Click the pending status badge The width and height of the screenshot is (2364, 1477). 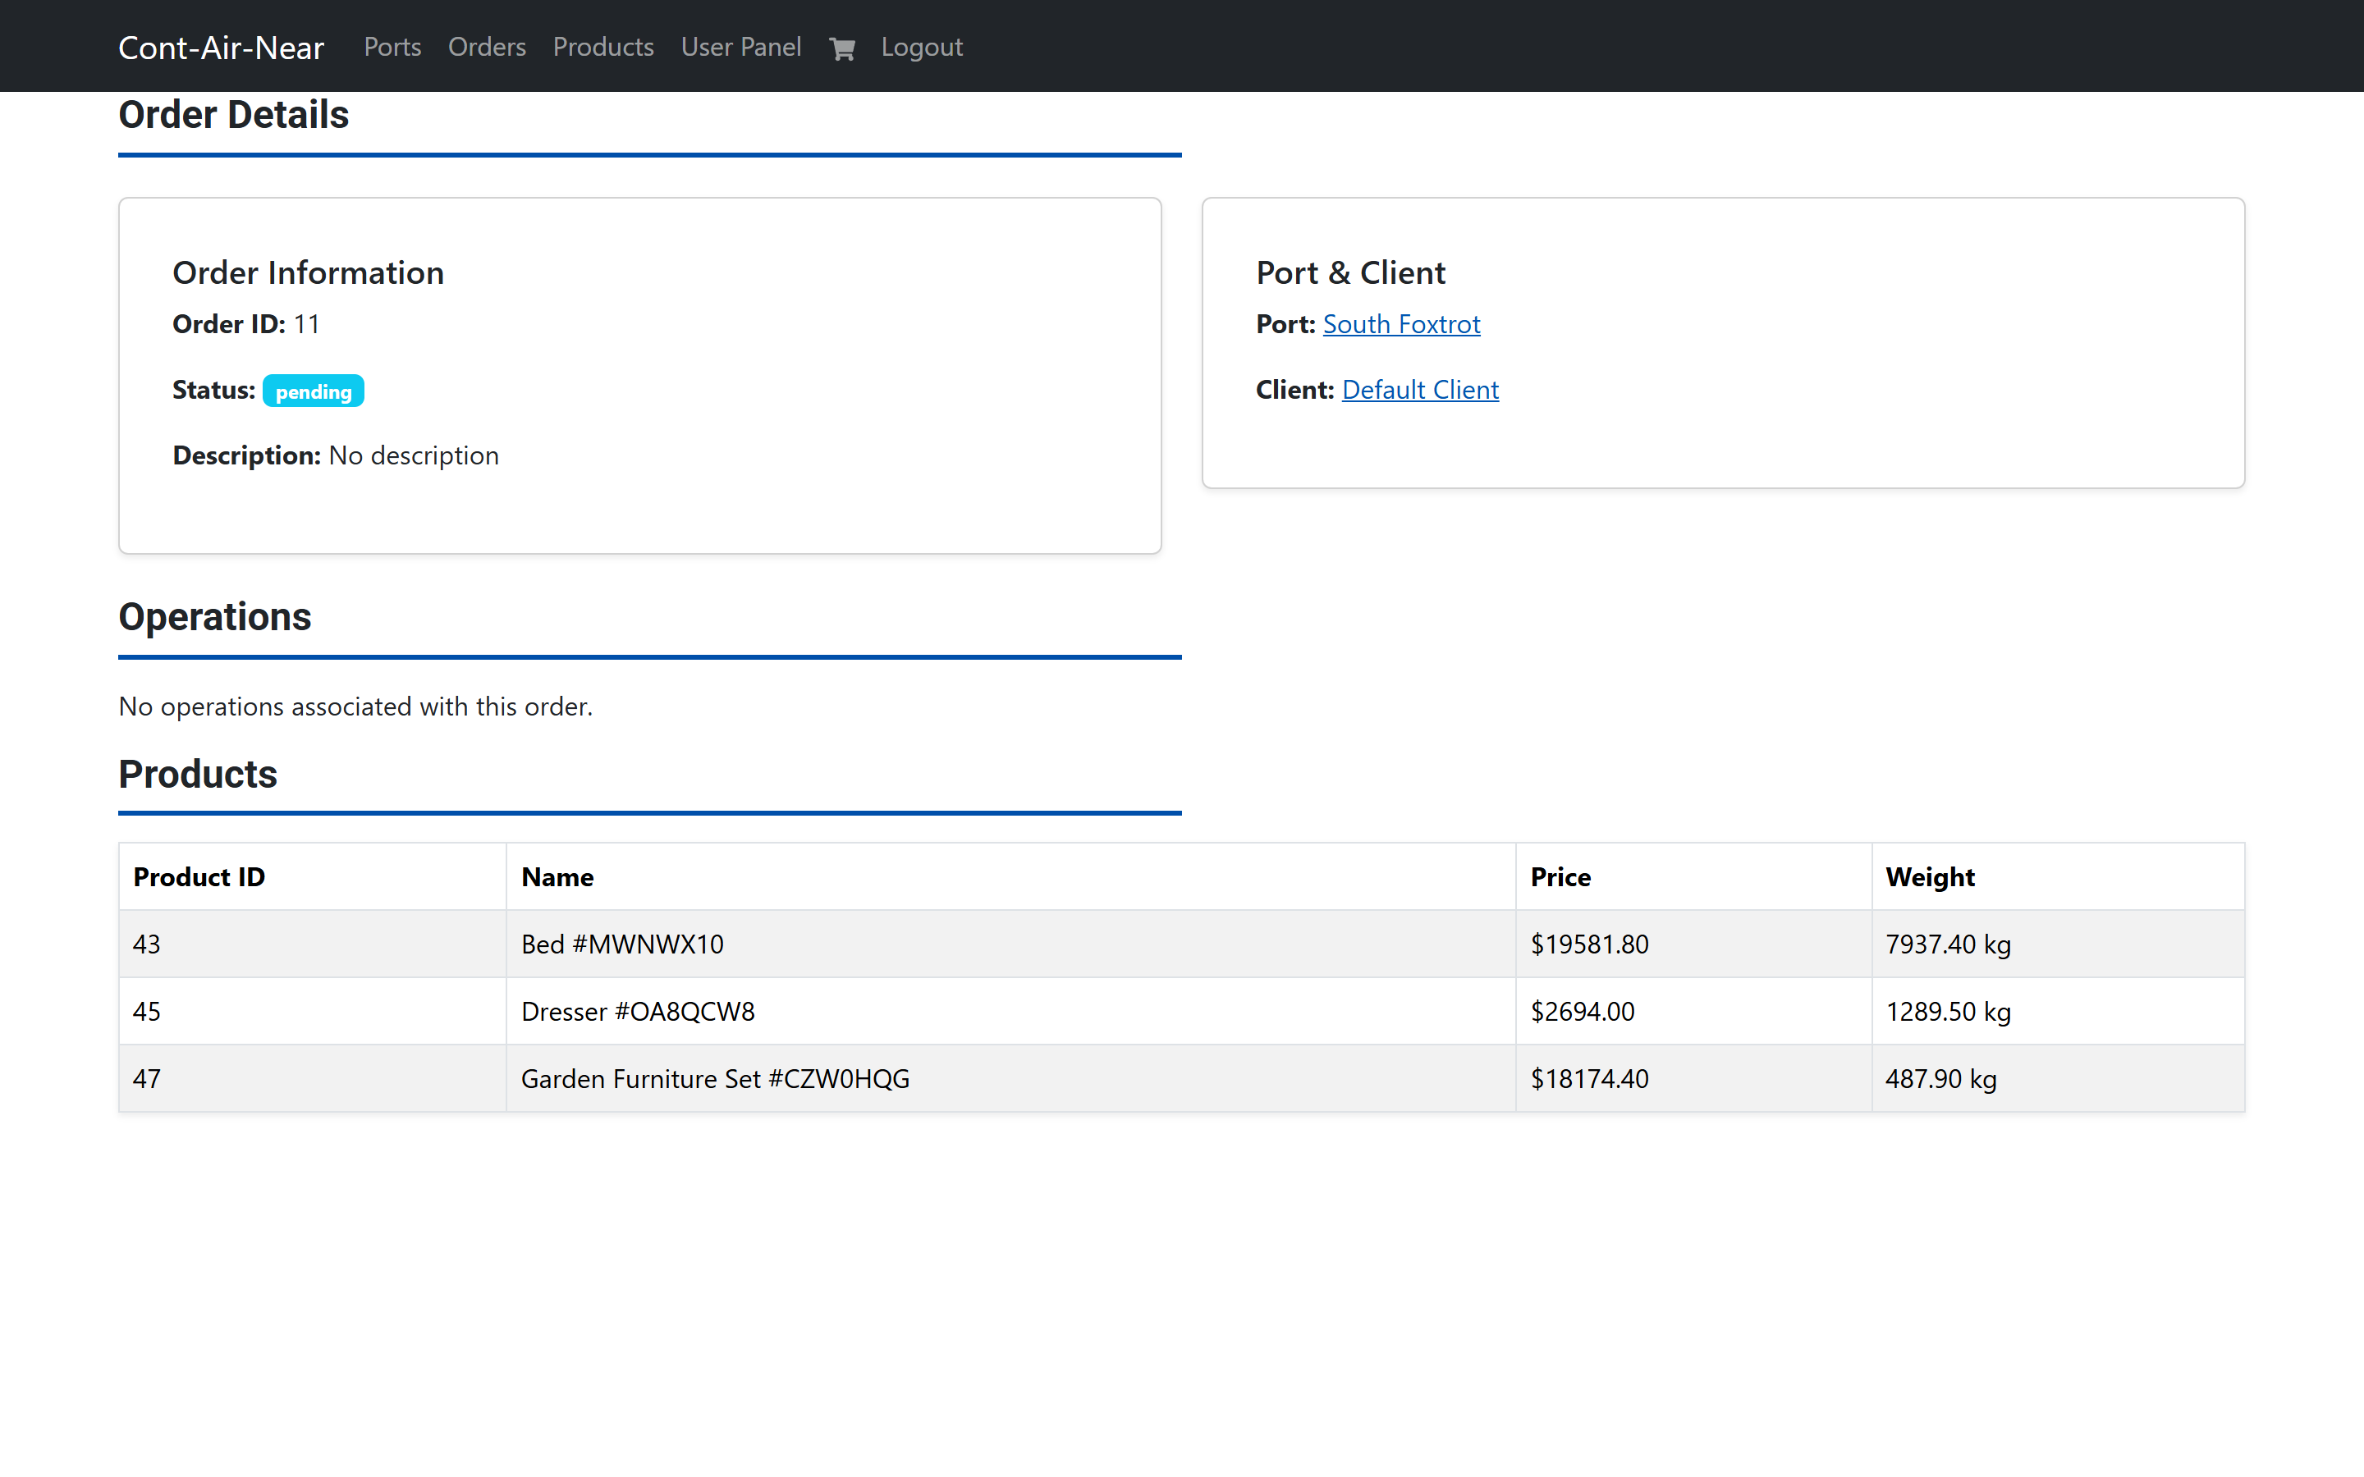[x=313, y=391]
